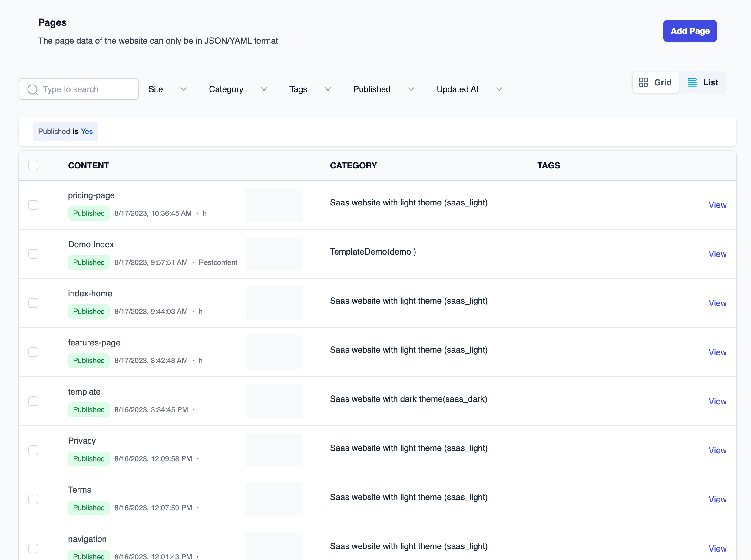Select the pricing-page row checkbox
The width and height of the screenshot is (751, 560).
[33, 205]
